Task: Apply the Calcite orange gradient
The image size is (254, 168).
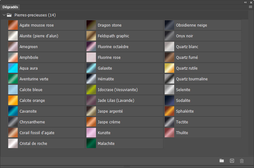Action: pyautogui.click(x=13, y=101)
